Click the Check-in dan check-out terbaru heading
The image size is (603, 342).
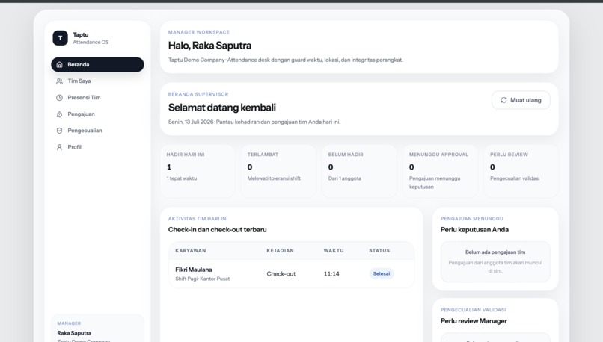click(217, 229)
